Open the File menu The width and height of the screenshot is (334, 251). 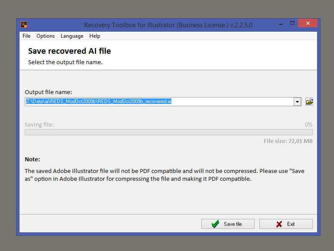26,36
